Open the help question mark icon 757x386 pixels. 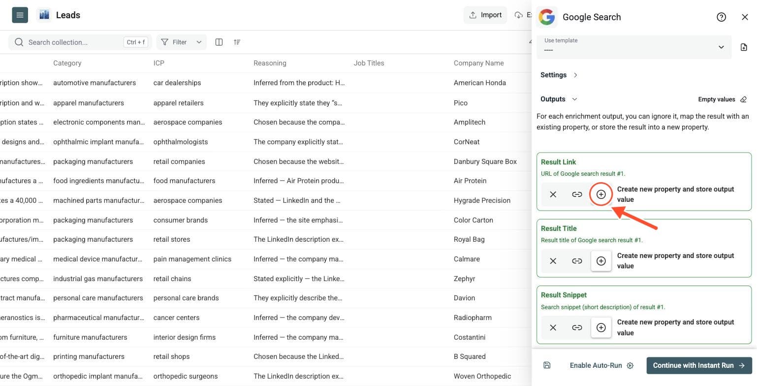click(x=722, y=17)
